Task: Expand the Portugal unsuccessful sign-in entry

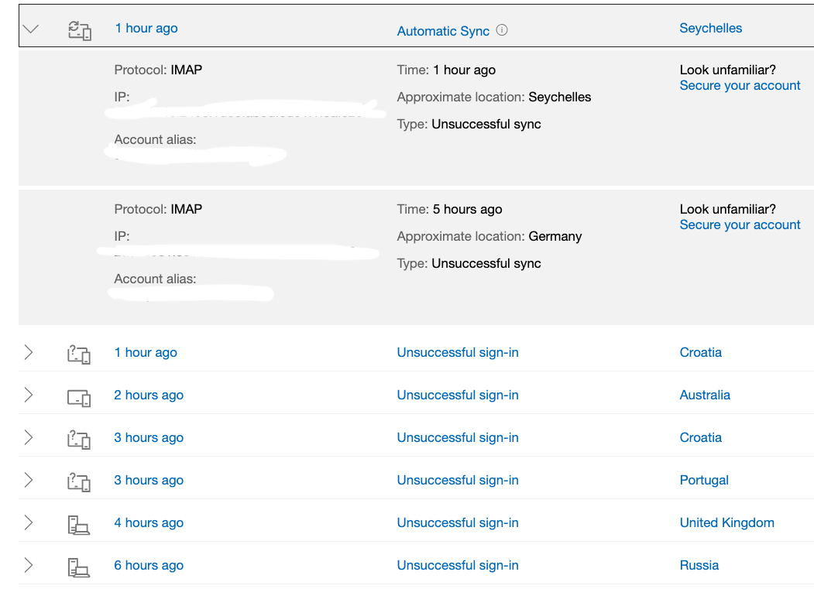Action: tap(29, 481)
